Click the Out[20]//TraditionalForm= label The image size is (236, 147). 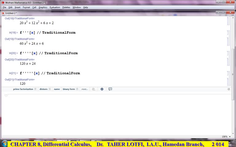(x=20, y=59)
